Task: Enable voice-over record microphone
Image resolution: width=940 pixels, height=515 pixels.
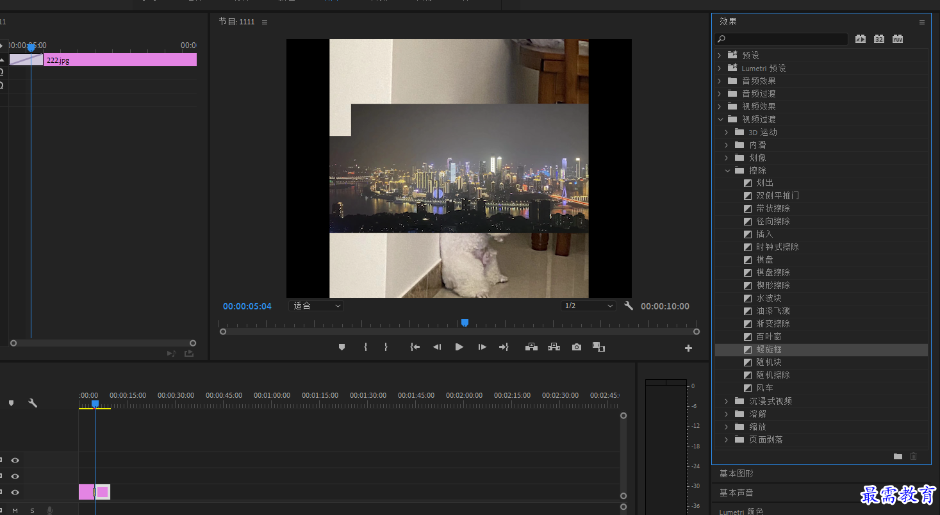Action: (x=49, y=511)
